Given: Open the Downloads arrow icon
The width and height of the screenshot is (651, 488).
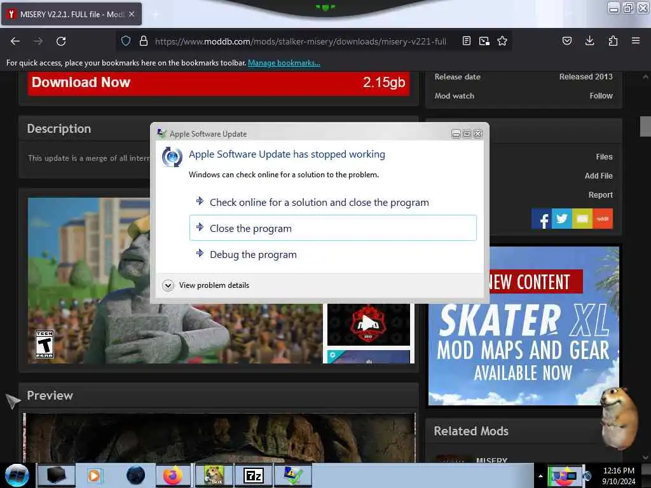Looking at the screenshot, I should [x=589, y=41].
